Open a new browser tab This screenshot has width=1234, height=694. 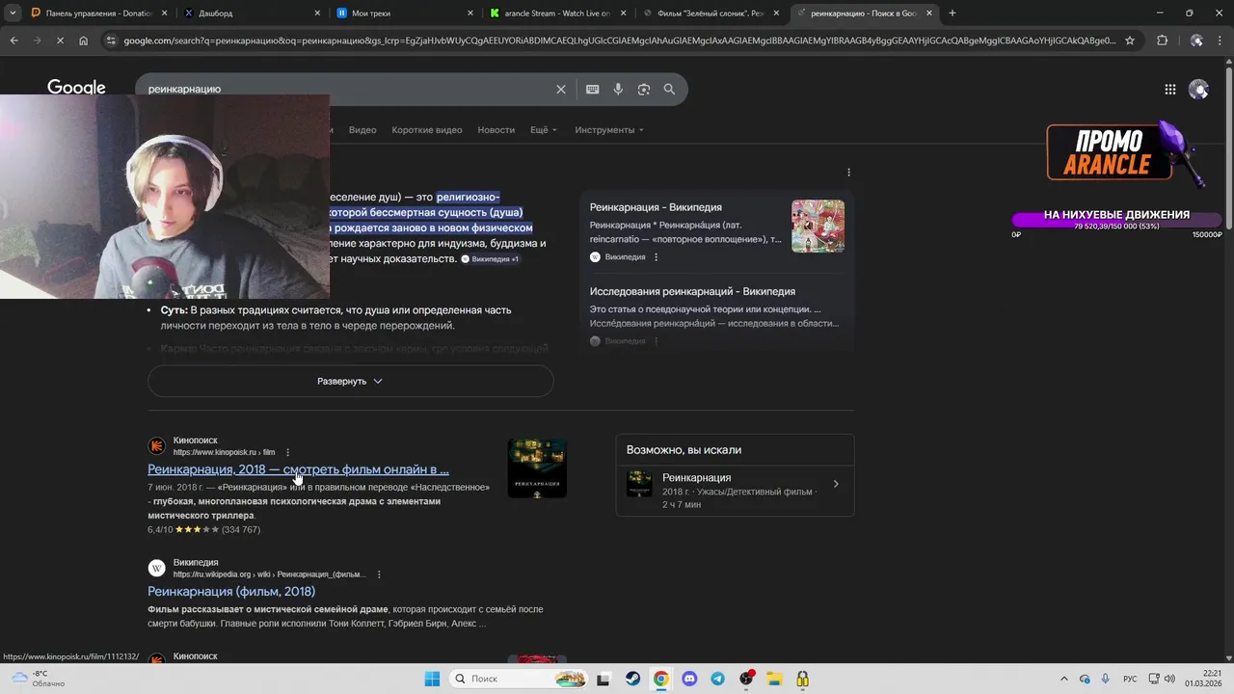click(952, 13)
